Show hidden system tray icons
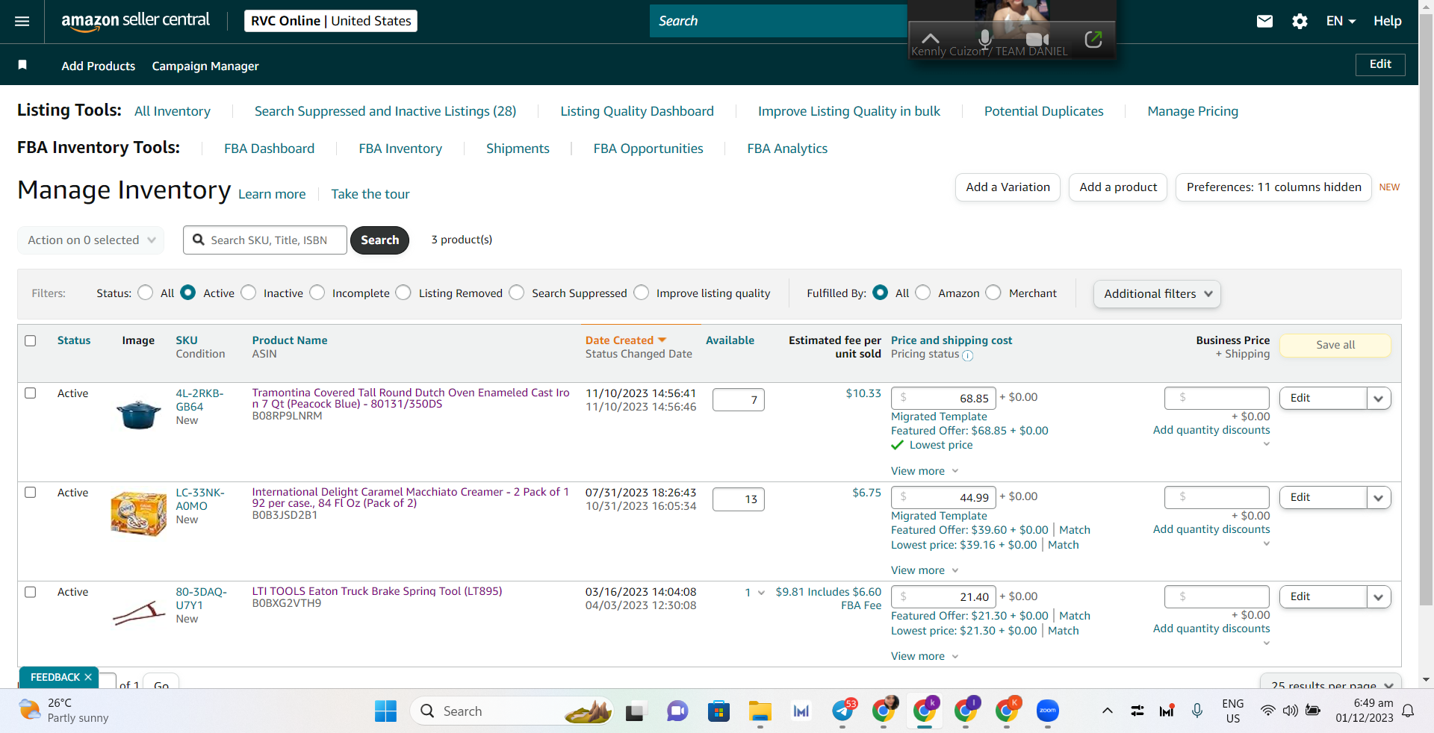Screen dimensions: 1434x733 point(1107,711)
